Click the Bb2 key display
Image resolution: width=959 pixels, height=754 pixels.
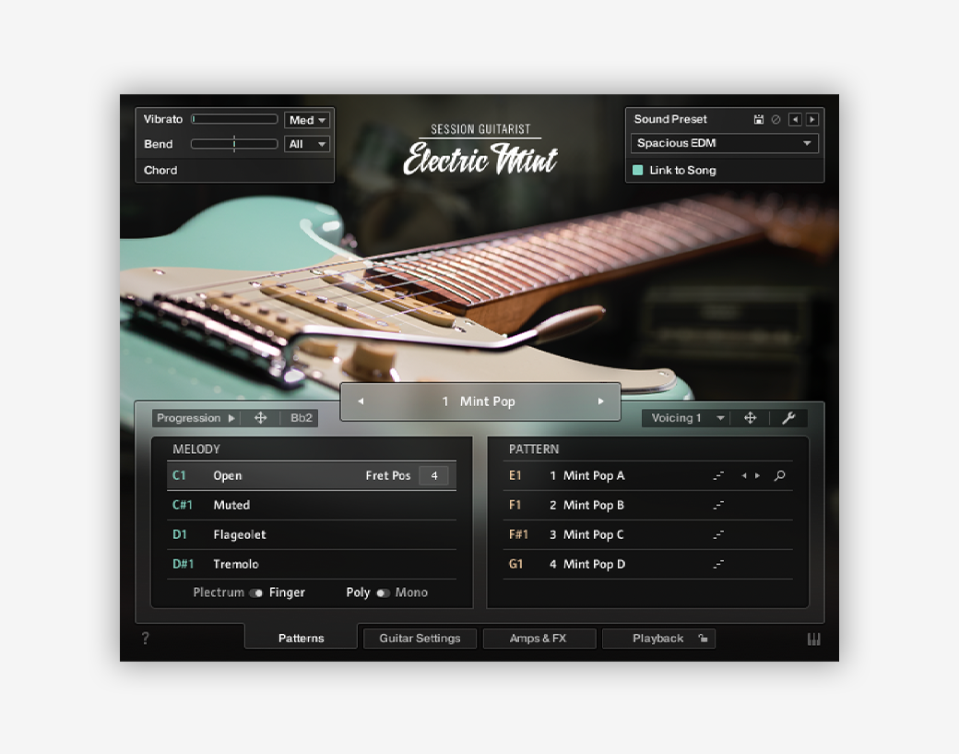[x=301, y=418]
